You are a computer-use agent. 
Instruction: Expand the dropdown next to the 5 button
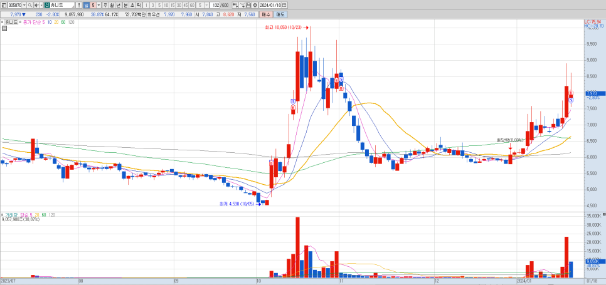tap(99, 5)
